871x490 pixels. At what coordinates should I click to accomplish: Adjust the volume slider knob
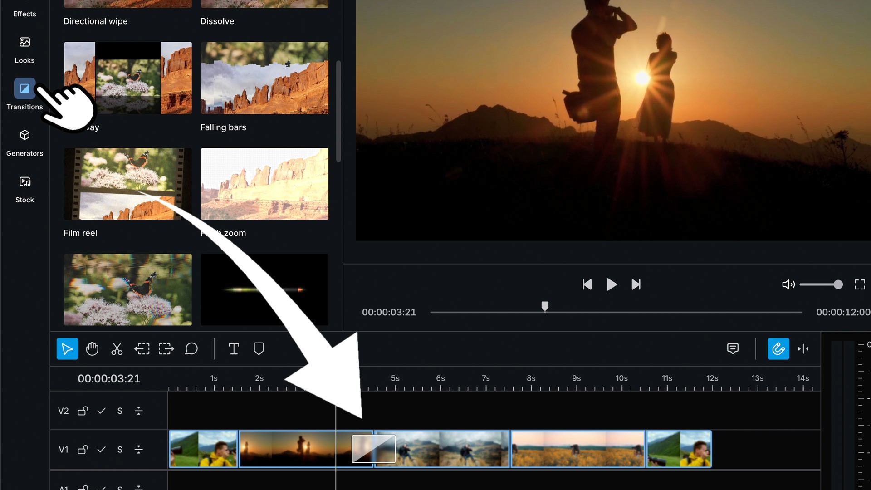(838, 284)
